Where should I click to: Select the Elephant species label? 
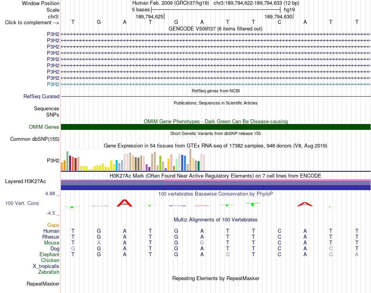click(50, 254)
